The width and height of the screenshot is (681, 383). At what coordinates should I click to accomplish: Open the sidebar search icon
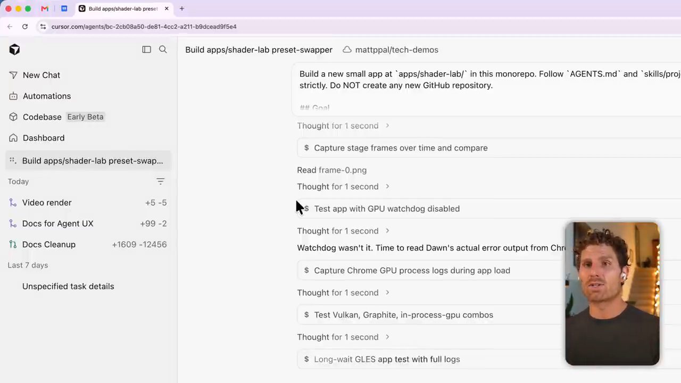(x=163, y=49)
